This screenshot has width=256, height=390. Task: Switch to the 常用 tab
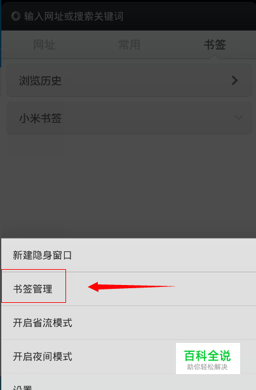(x=130, y=45)
